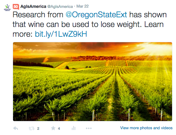Open the more options ellipsis icon
Image resolution: width=176 pixels, height=135 pixels.
(89, 128)
